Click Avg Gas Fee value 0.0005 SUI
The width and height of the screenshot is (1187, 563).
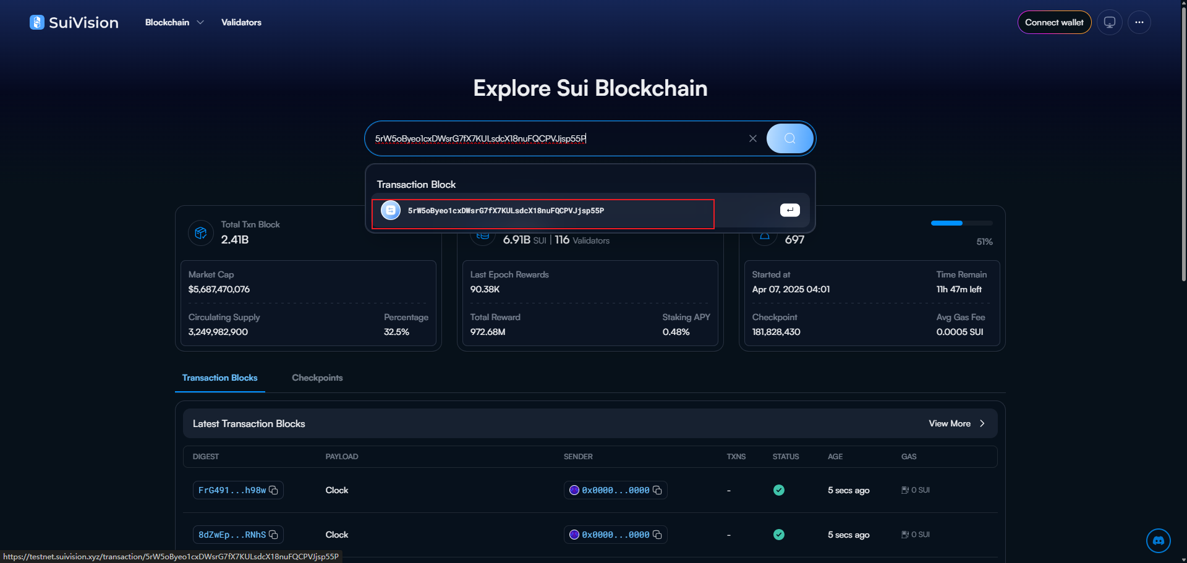pyautogui.click(x=959, y=332)
